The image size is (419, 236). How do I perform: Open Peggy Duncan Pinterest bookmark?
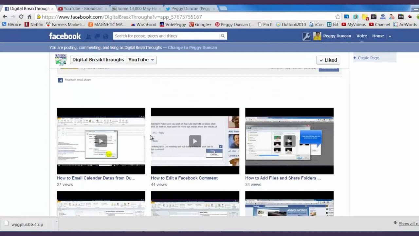[234, 25]
